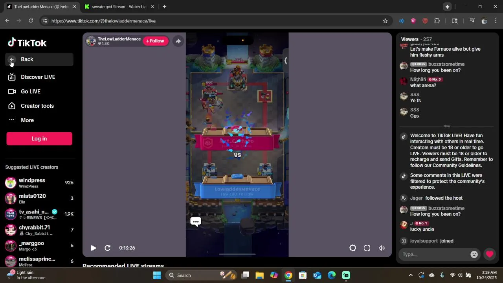Screen dimensions: 503x283
Task: View site information icon
Action: click(45, 21)
